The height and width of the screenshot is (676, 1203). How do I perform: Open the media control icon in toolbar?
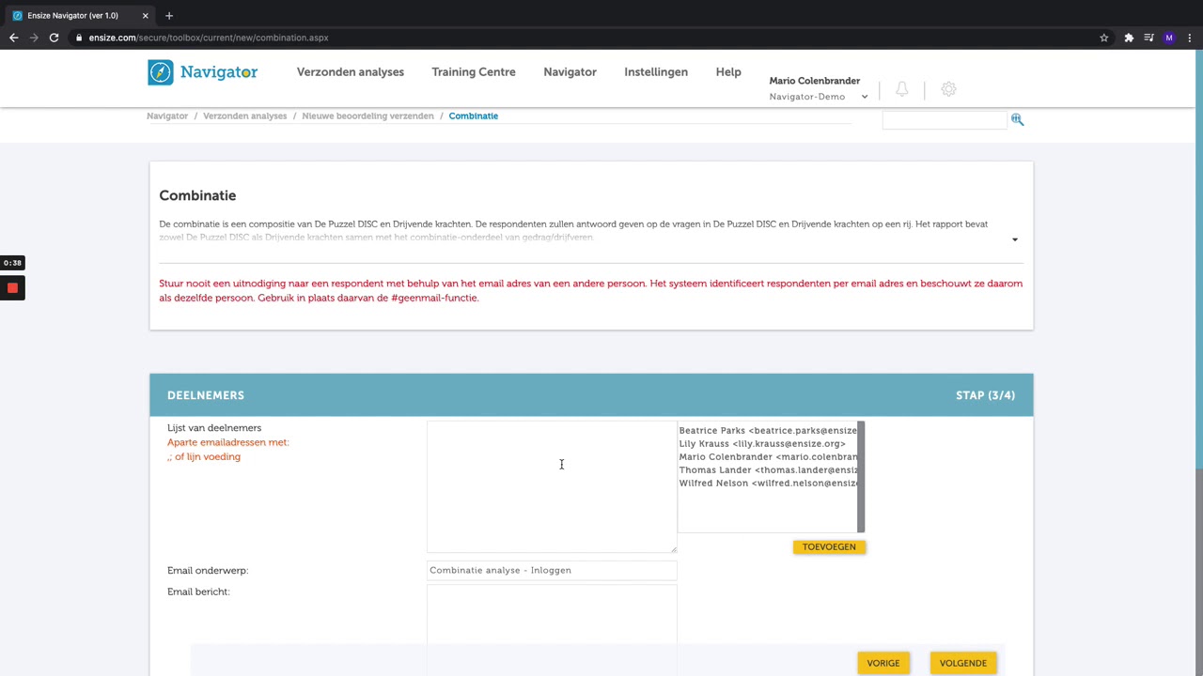click(1148, 38)
